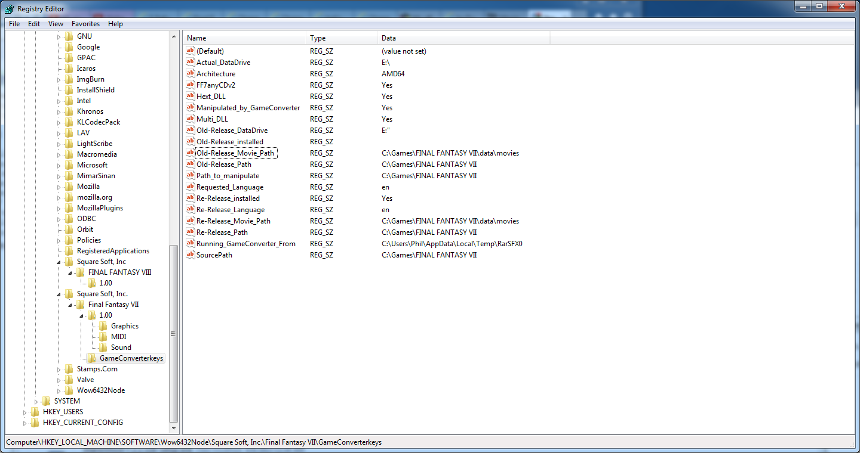Image resolution: width=860 pixels, height=453 pixels.
Task: Select the mozilla.org key
Action: (94, 197)
